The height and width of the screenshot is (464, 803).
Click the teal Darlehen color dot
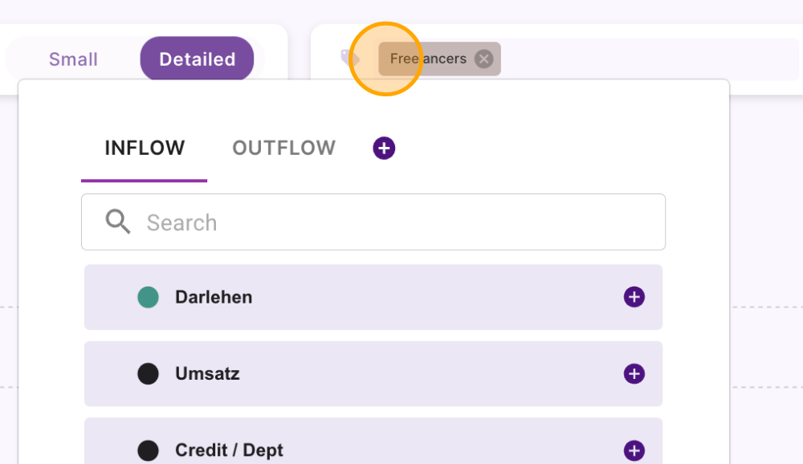148,297
